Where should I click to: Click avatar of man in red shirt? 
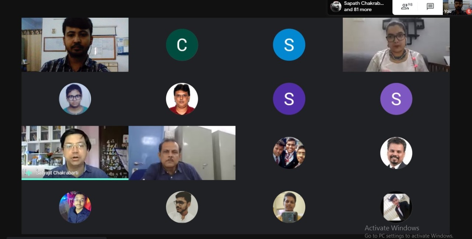coord(182,99)
